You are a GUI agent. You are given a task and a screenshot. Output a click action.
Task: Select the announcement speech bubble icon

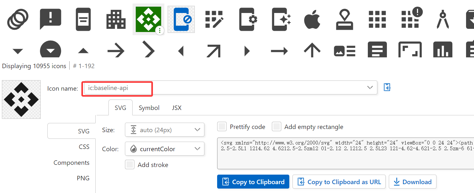(50, 19)
